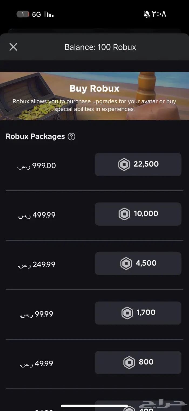
Task: Tap the Robux icon beside 800
Action: (129, 363)
